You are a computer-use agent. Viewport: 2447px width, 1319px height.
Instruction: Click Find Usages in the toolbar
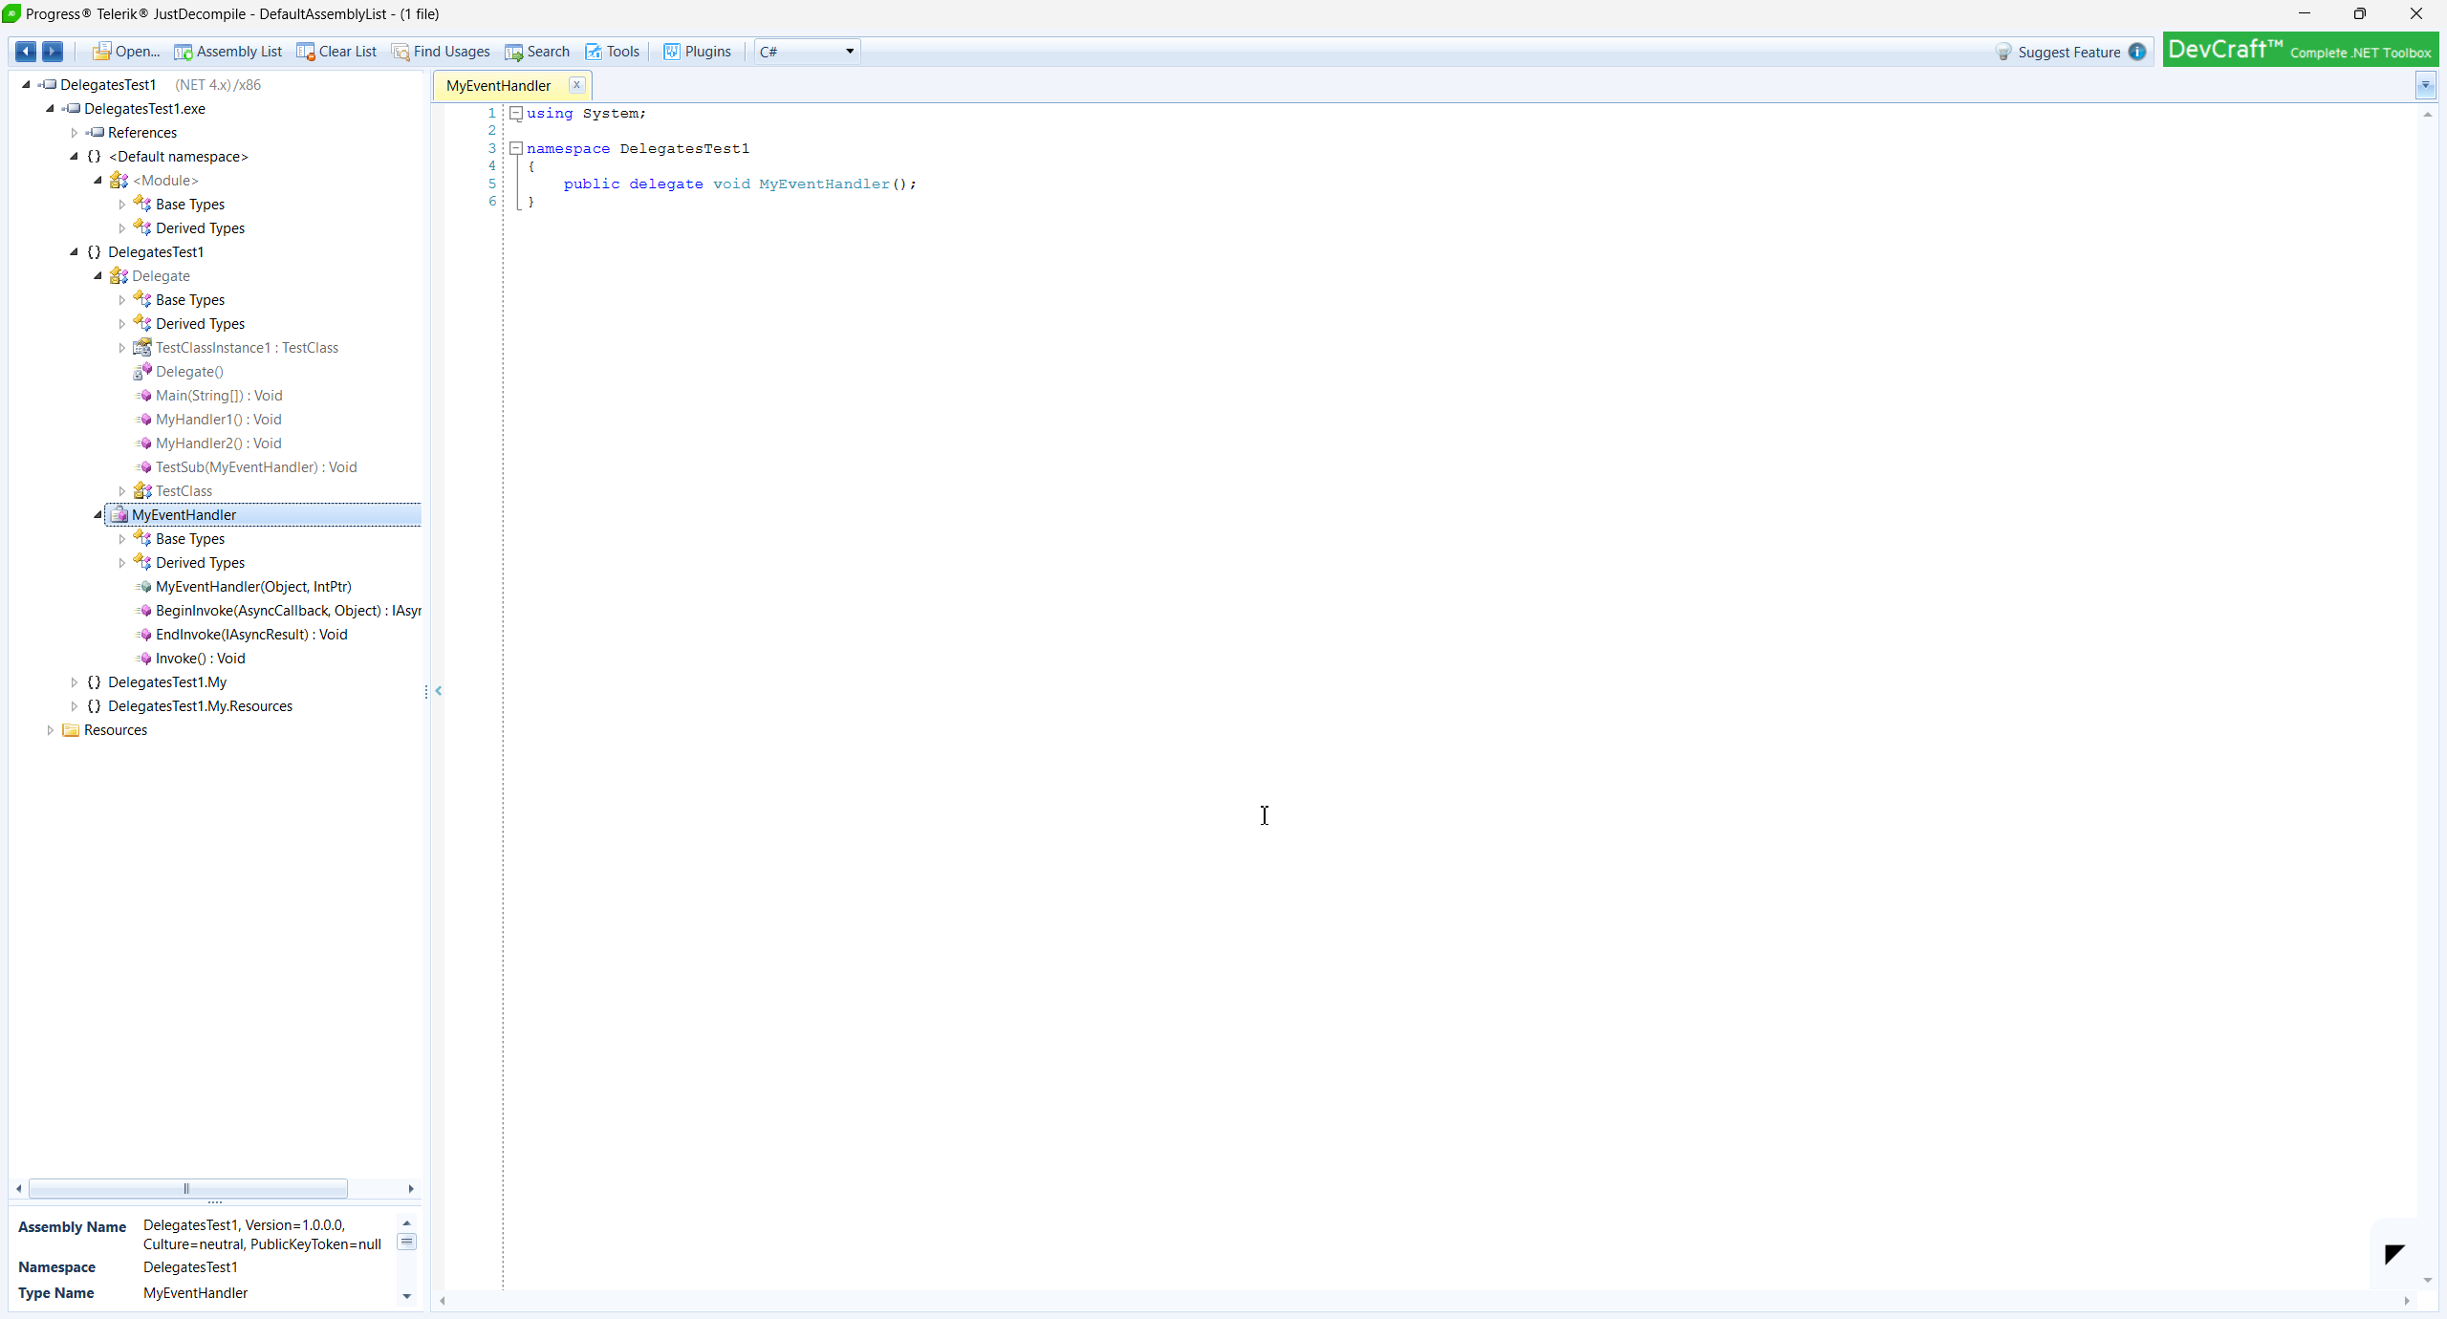click(441, 52)
